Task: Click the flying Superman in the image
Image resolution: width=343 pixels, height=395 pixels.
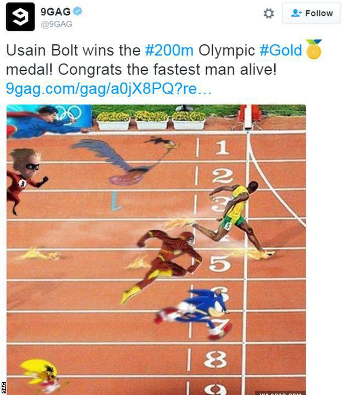Action: coord(46,122)
